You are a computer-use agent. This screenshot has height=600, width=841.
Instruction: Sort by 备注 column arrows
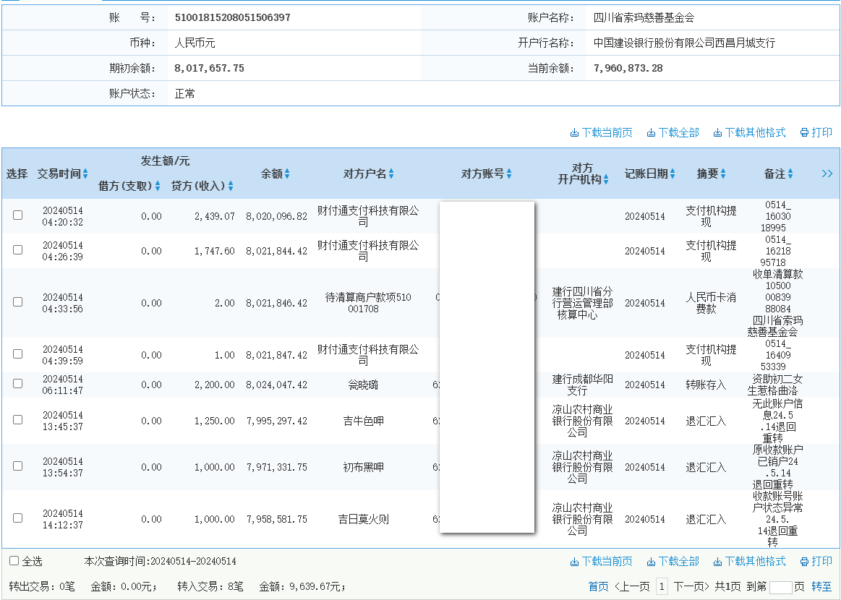[790, 173]
